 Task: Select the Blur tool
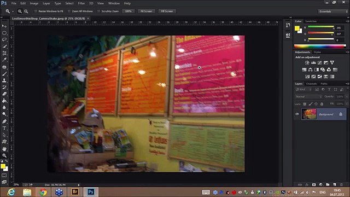pos(4,107)
